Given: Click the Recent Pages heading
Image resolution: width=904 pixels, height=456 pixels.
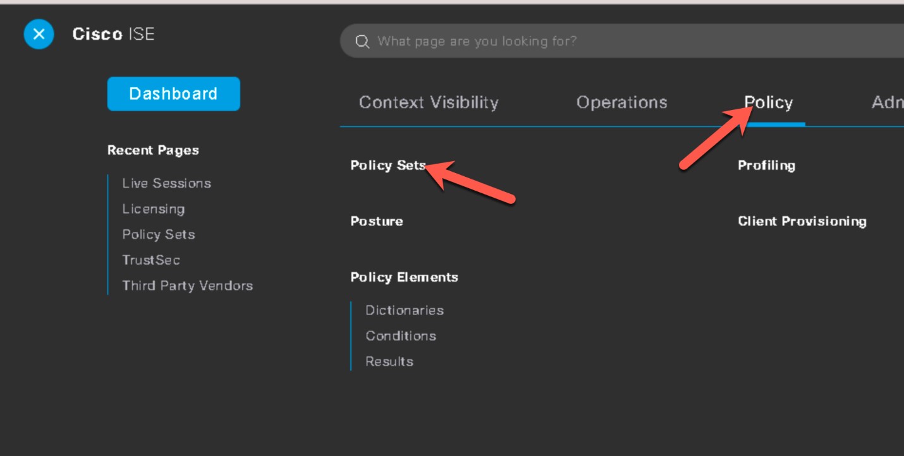Looking at the screenshot, I should [x=153, y=150].
